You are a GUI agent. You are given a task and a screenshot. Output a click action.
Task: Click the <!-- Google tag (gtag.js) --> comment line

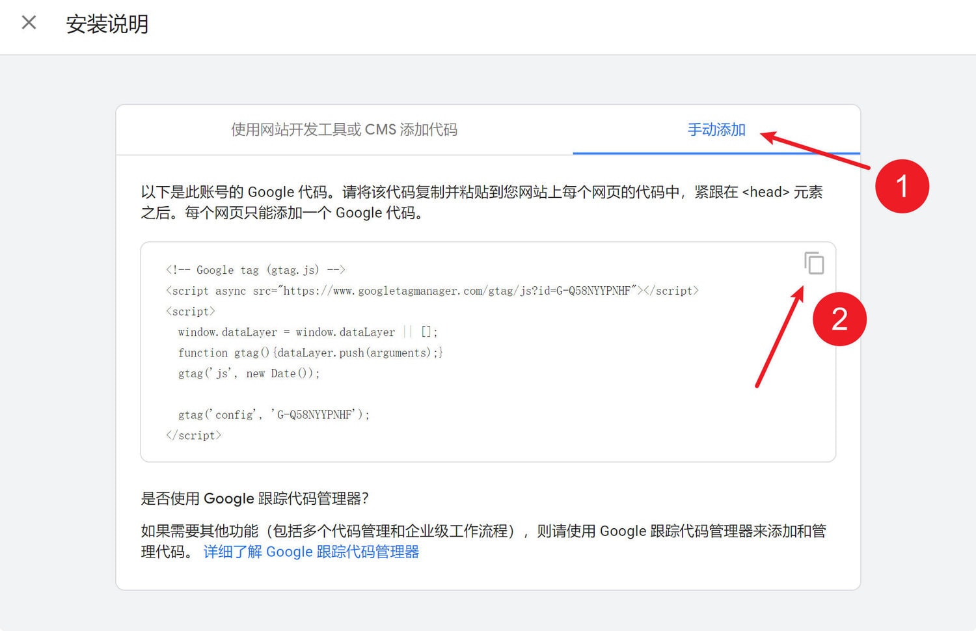tap(255, 270)
